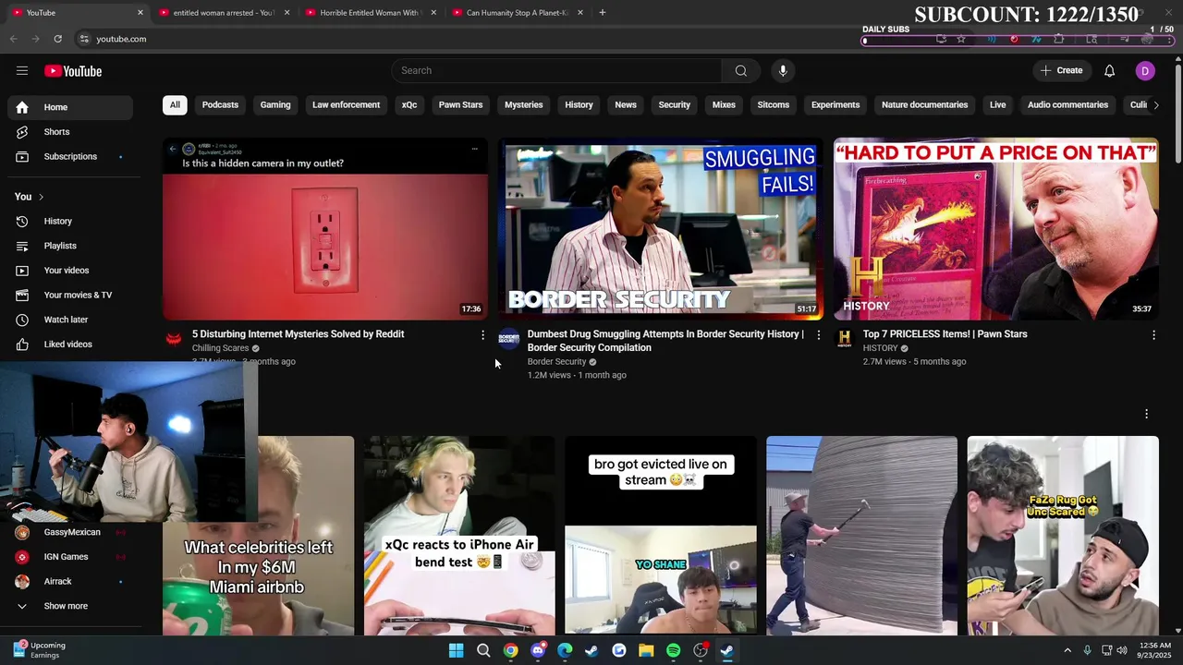Open options for Dumbest Drug Smuggling video
The width and height of the screenshot is (1183, 665).
[x=818, y=335]
